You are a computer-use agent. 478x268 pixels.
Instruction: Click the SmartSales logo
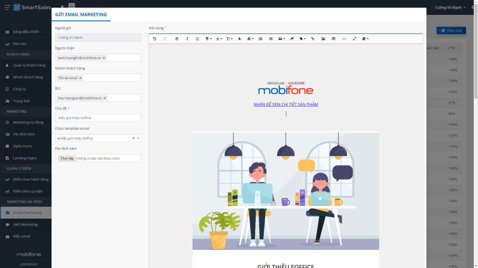[x=32, y=7]
